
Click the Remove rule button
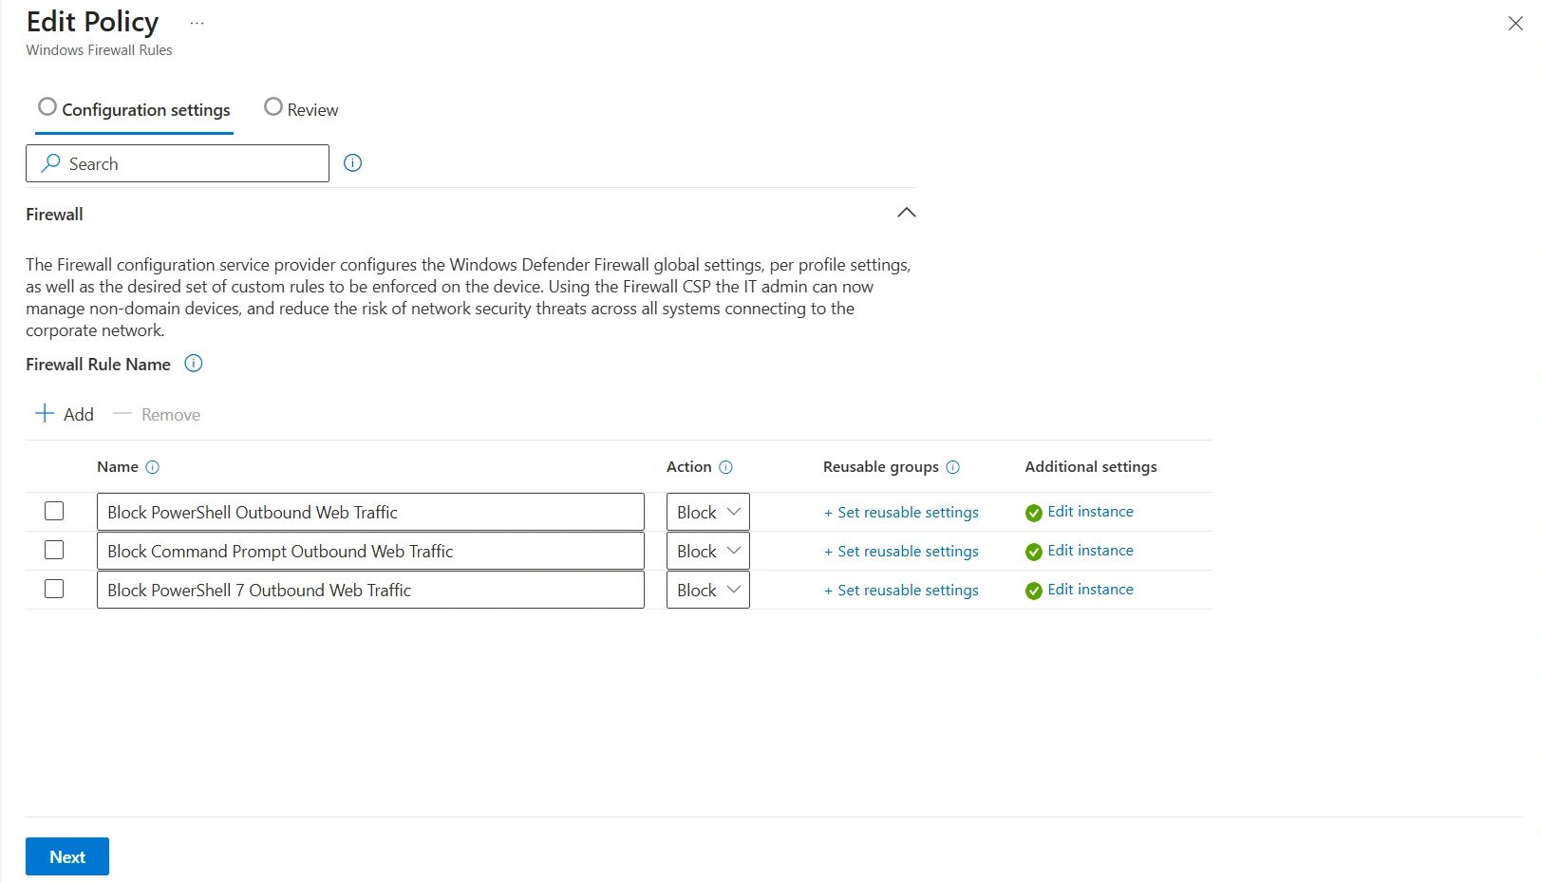point(157,415)
